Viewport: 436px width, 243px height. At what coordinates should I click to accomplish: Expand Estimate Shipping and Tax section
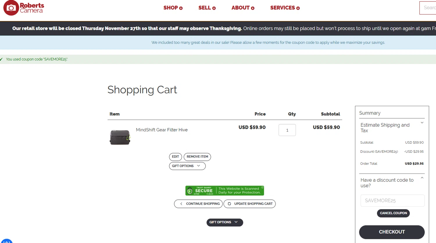pyautogui.click(x=392, y=128)
